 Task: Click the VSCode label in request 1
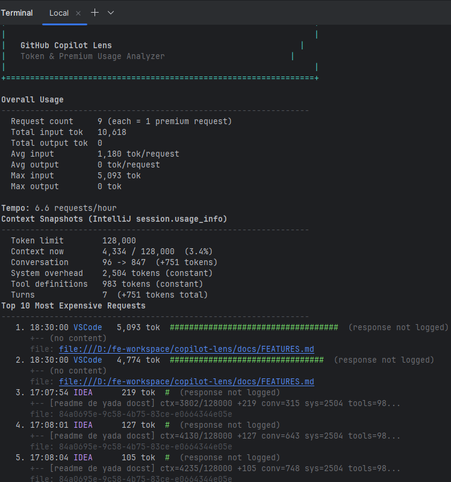(88, 327)
